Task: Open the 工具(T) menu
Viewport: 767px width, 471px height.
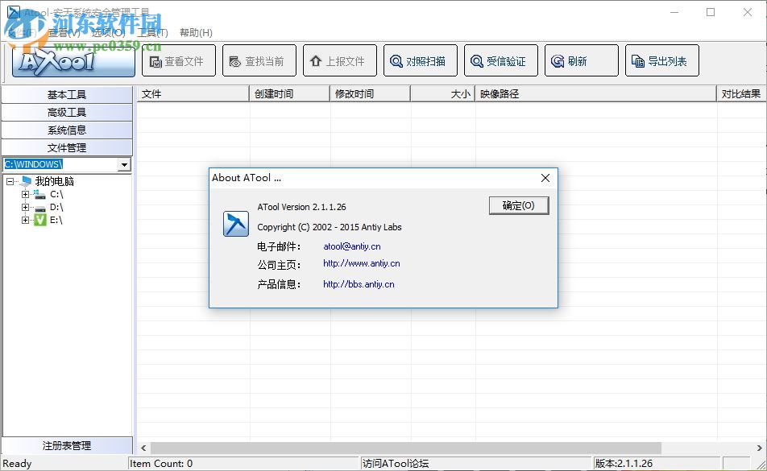Action: point(153,33)
